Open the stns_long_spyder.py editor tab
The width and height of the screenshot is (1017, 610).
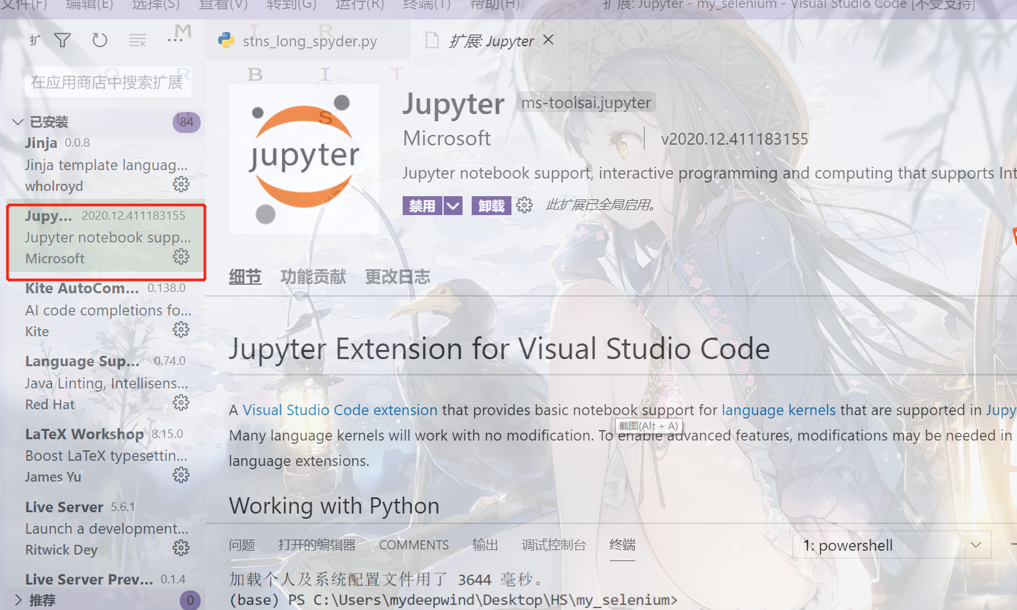coord(308,40)
